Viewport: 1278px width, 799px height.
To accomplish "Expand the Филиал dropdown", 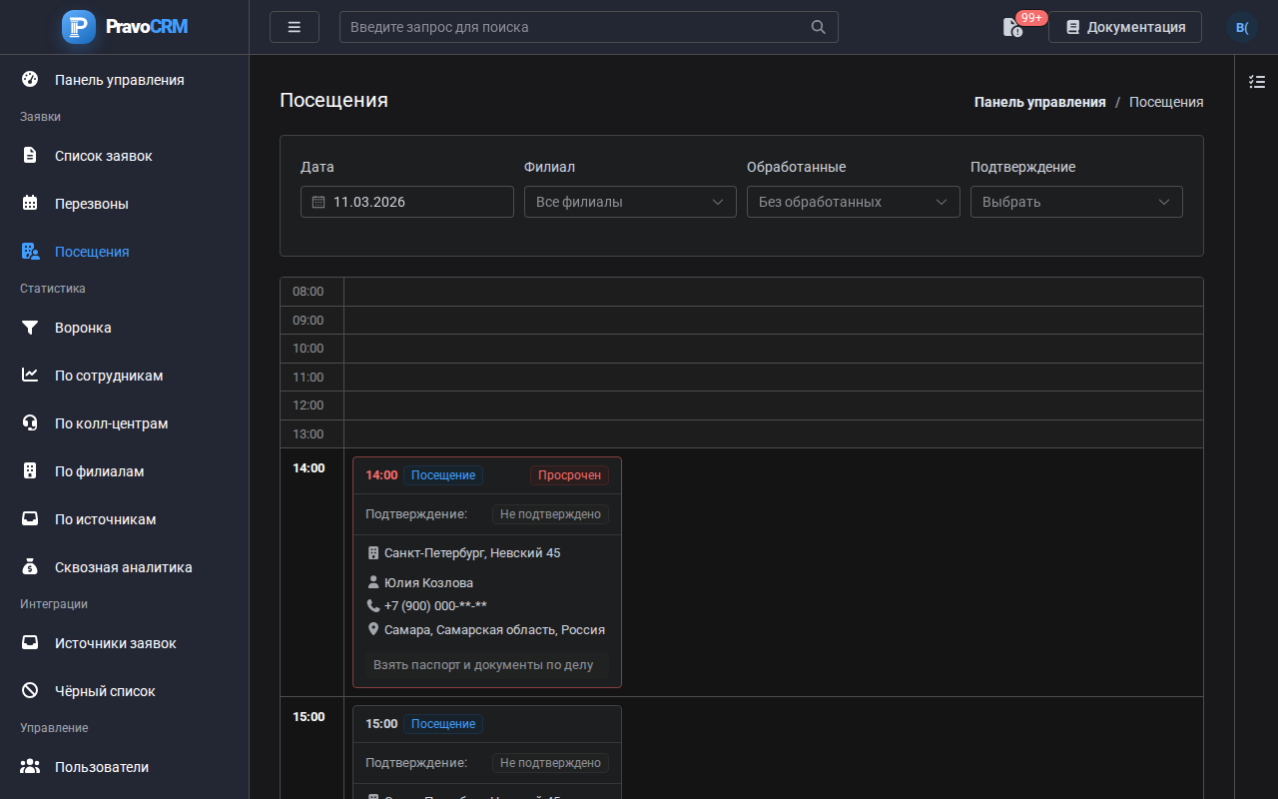I will pyautogui.click(x=630, y=202).
